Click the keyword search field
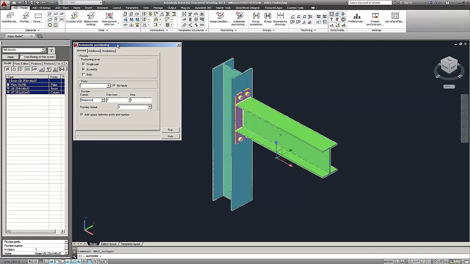 369,3
